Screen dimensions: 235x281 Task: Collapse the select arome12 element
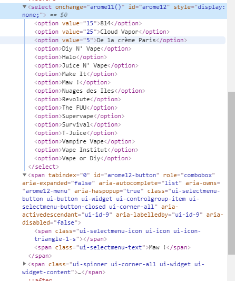pos(25,7)
